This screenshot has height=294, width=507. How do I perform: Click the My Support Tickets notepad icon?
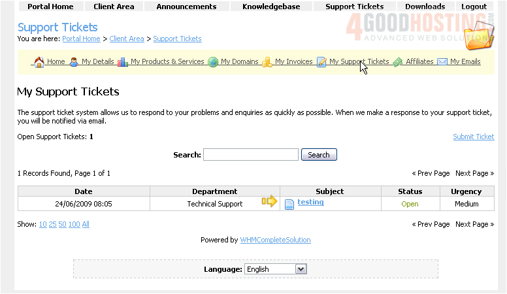click(x=321, y=62)
